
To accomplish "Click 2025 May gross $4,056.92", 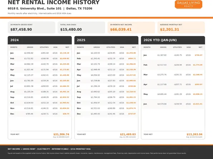I will (x=95, y=75).
